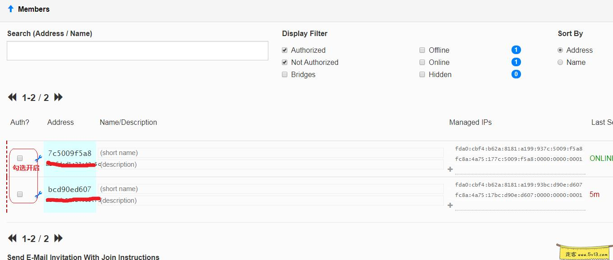
Task: Add managed IP for member 7c5009f5a8
Action: [450, 169]
